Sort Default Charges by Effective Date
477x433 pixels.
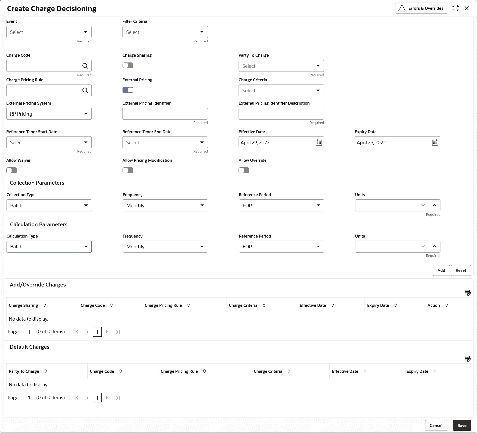(365, 371)
